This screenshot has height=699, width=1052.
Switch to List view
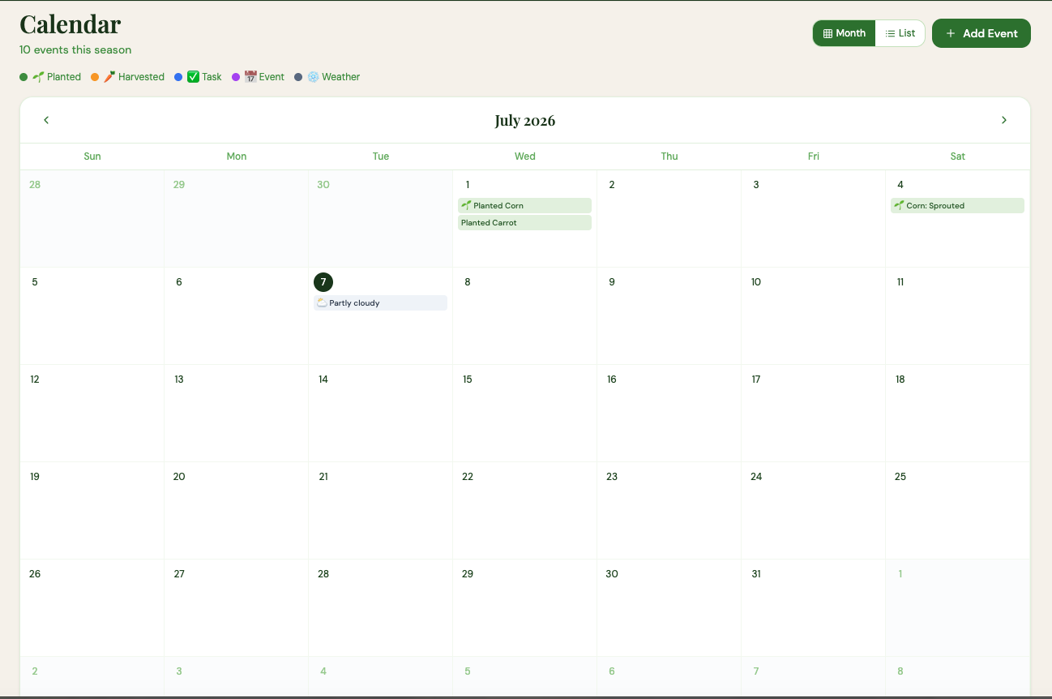pos(900,33)
